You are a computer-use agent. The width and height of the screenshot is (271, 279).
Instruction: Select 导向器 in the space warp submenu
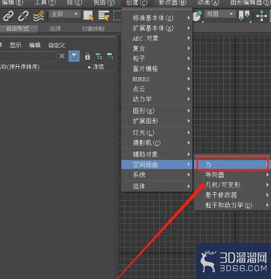click(x=233, y=175)
